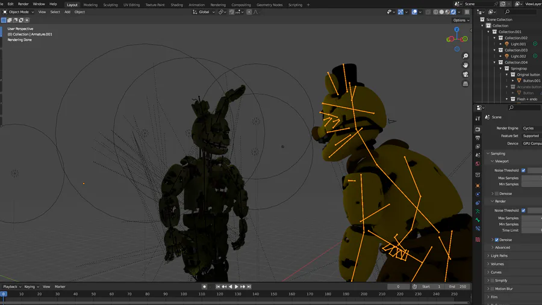The width and height of the screenshot is (542, 305).
Task: Open the viewport Add menu
Action: 67,12
